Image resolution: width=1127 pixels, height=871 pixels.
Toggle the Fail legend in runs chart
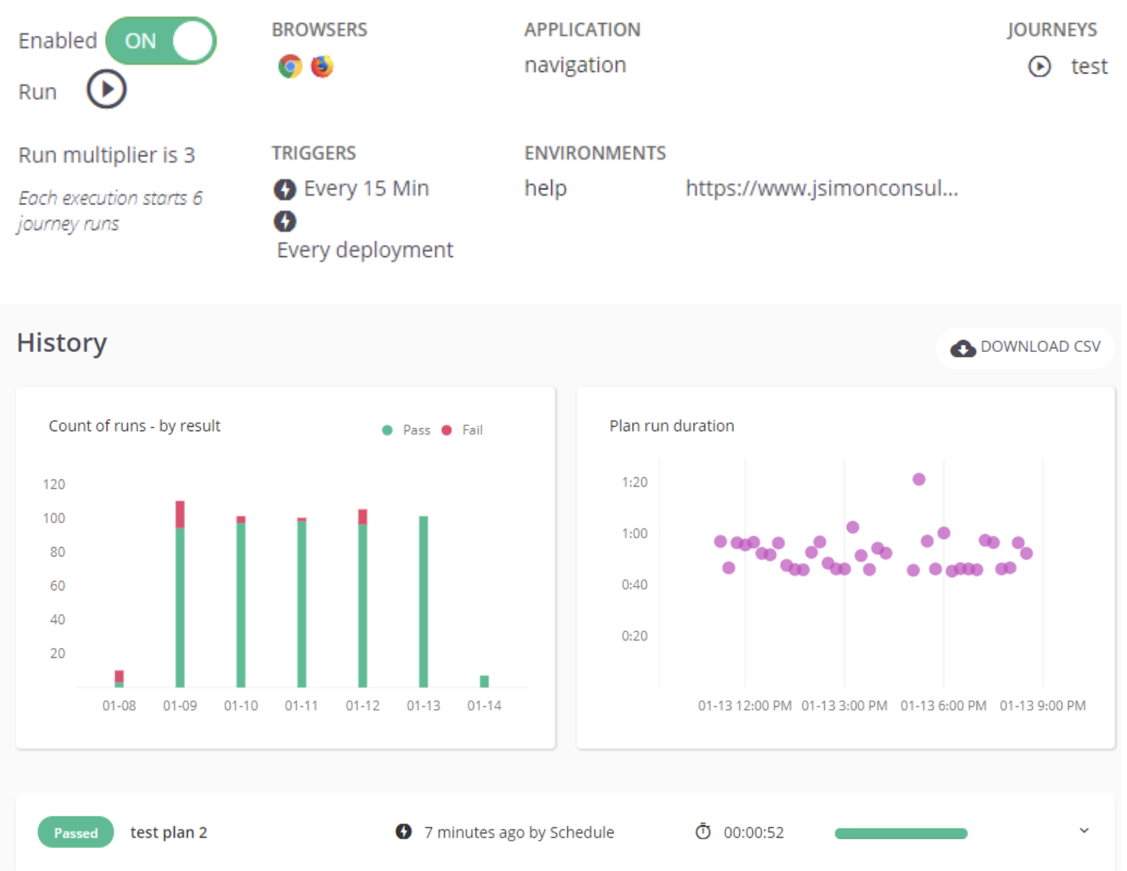point(464,430)
